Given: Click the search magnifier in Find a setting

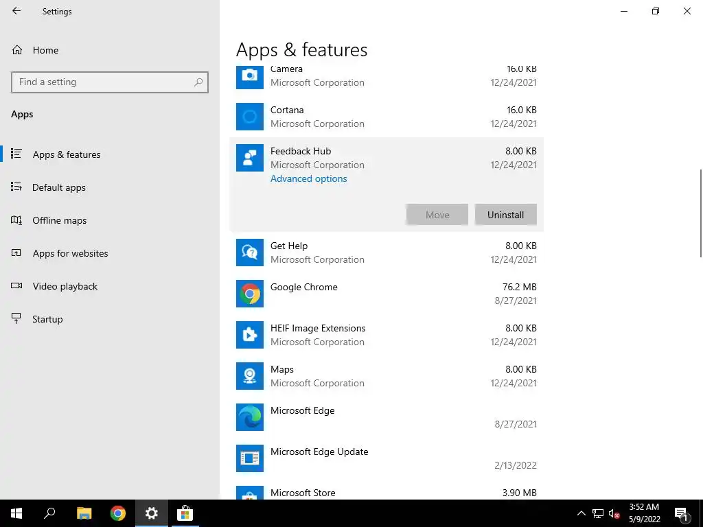Looking at the screenshot, I should pos(198,82).
